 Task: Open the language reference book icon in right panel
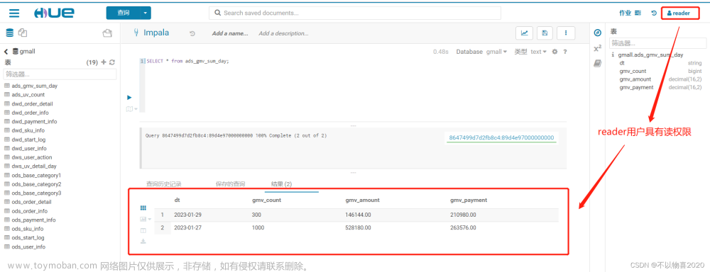pyautogui.click(x=597, y=64)
